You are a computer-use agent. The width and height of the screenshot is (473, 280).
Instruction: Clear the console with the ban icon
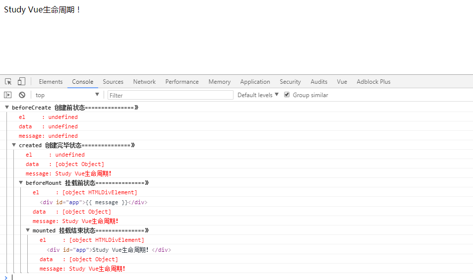pos(22,95)
